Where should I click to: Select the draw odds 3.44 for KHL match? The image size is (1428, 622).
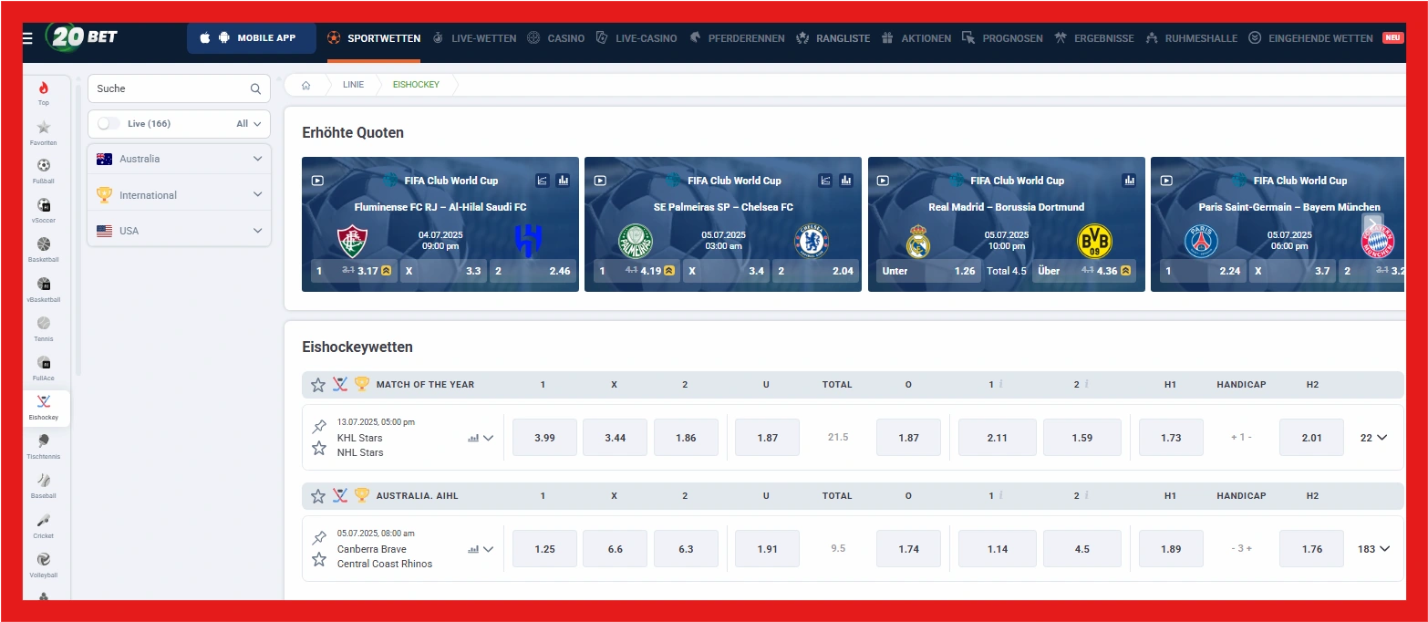click(615, 438)
